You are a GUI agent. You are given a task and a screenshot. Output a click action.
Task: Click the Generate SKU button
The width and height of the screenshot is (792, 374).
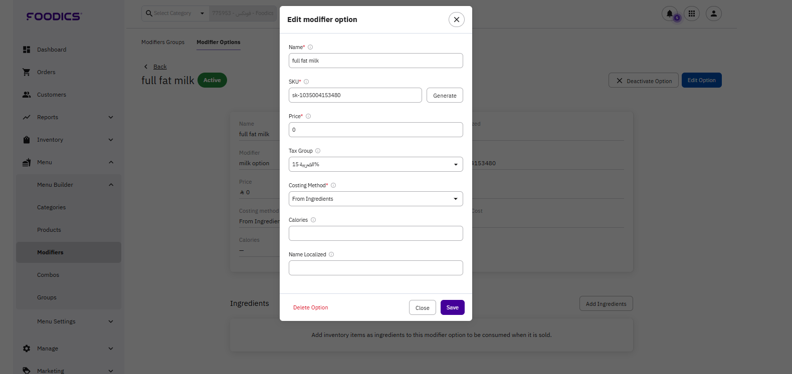[445, 96]
